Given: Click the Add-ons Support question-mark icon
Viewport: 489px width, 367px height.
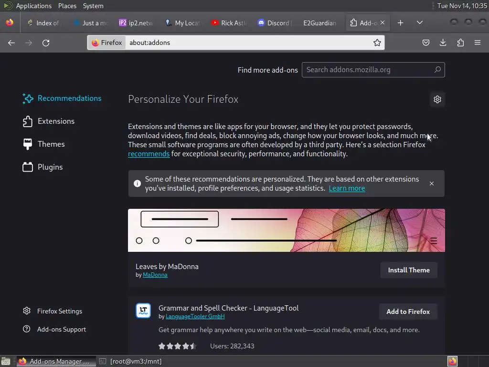Looking at the screenshot, I should pos(27,329).
